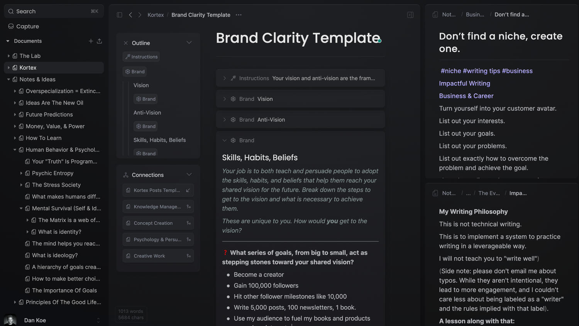Select Anti-Vision in the Outline
The width and height of the screenshot is (579, 326).
[x=147, y=113]
